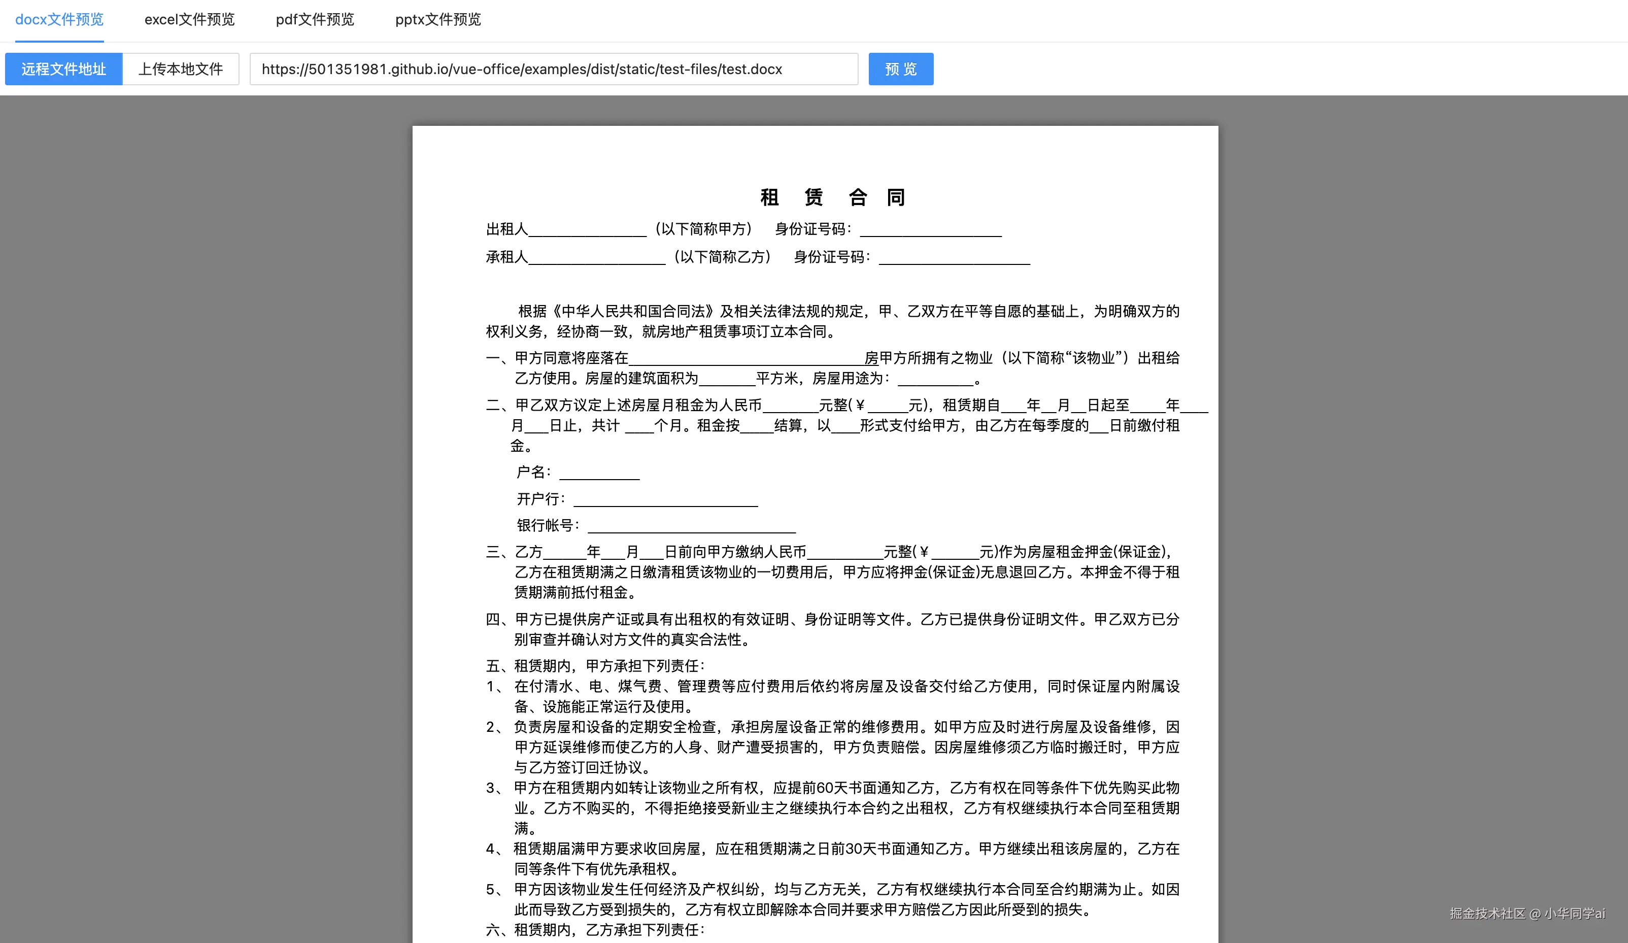Image resolution: width=1628 pixels, height=943 pixels.
Task: Select the 上传本地文件 radio option
Action: pyautogui.click(x=180, y=69)
